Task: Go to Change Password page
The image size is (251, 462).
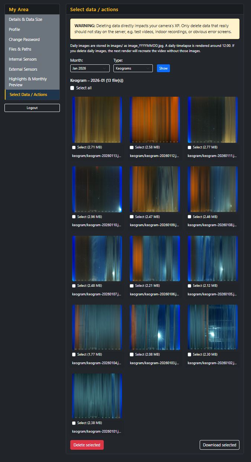Action: (32, 39)
